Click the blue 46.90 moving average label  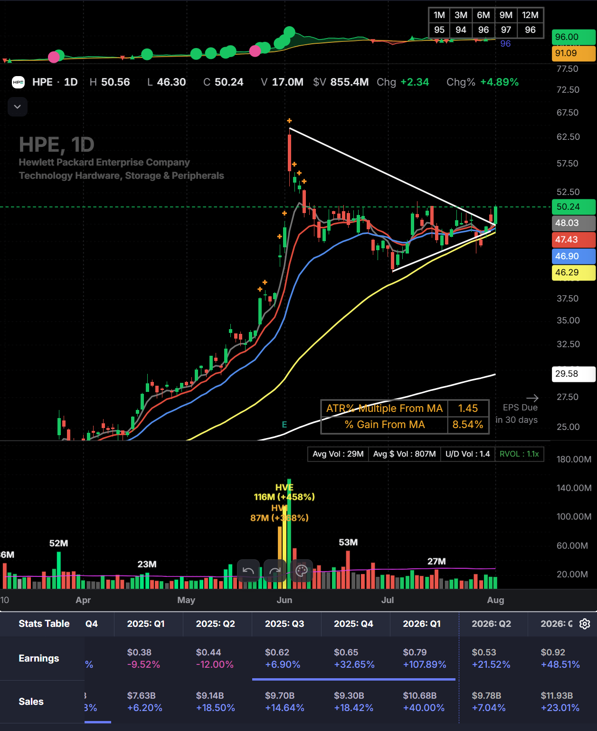573,256
